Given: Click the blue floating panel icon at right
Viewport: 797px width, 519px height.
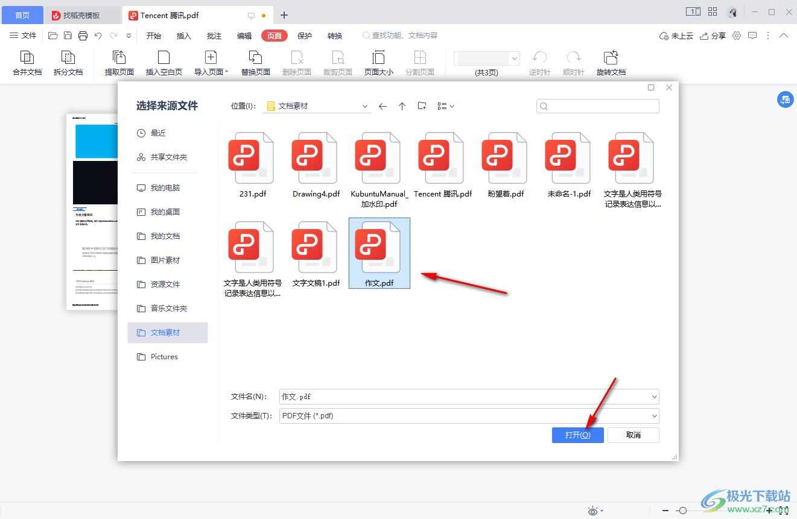Looking at the screenshot, I should [785, 100].
